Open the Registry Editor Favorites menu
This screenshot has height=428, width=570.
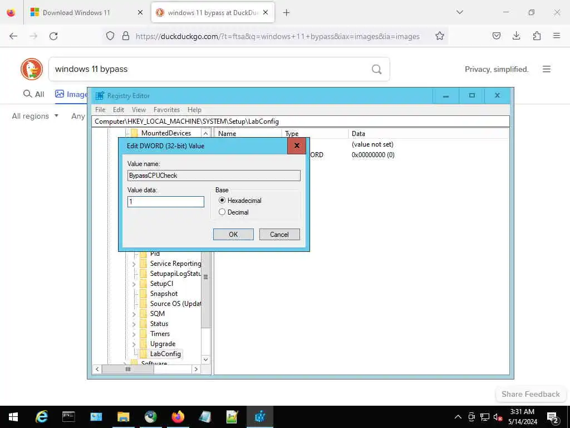(x=166, y=110)
